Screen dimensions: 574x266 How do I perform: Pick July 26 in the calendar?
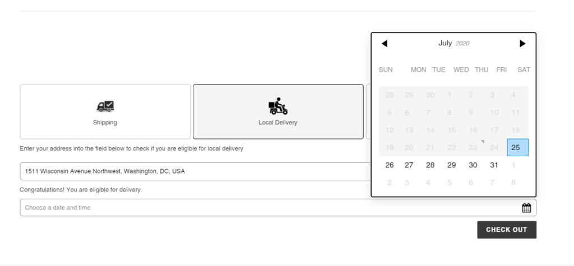[x=390, y=165]
